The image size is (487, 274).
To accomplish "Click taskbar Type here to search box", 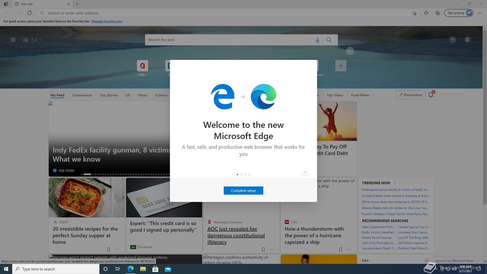I will tap(56, 269).
